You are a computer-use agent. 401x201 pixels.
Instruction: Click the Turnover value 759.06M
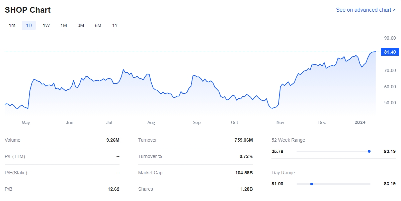(x=244, y=140)
